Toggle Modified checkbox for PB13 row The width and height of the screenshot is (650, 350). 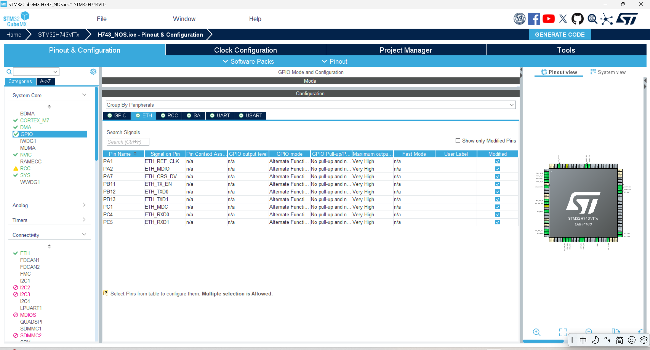tap(497, 199)
